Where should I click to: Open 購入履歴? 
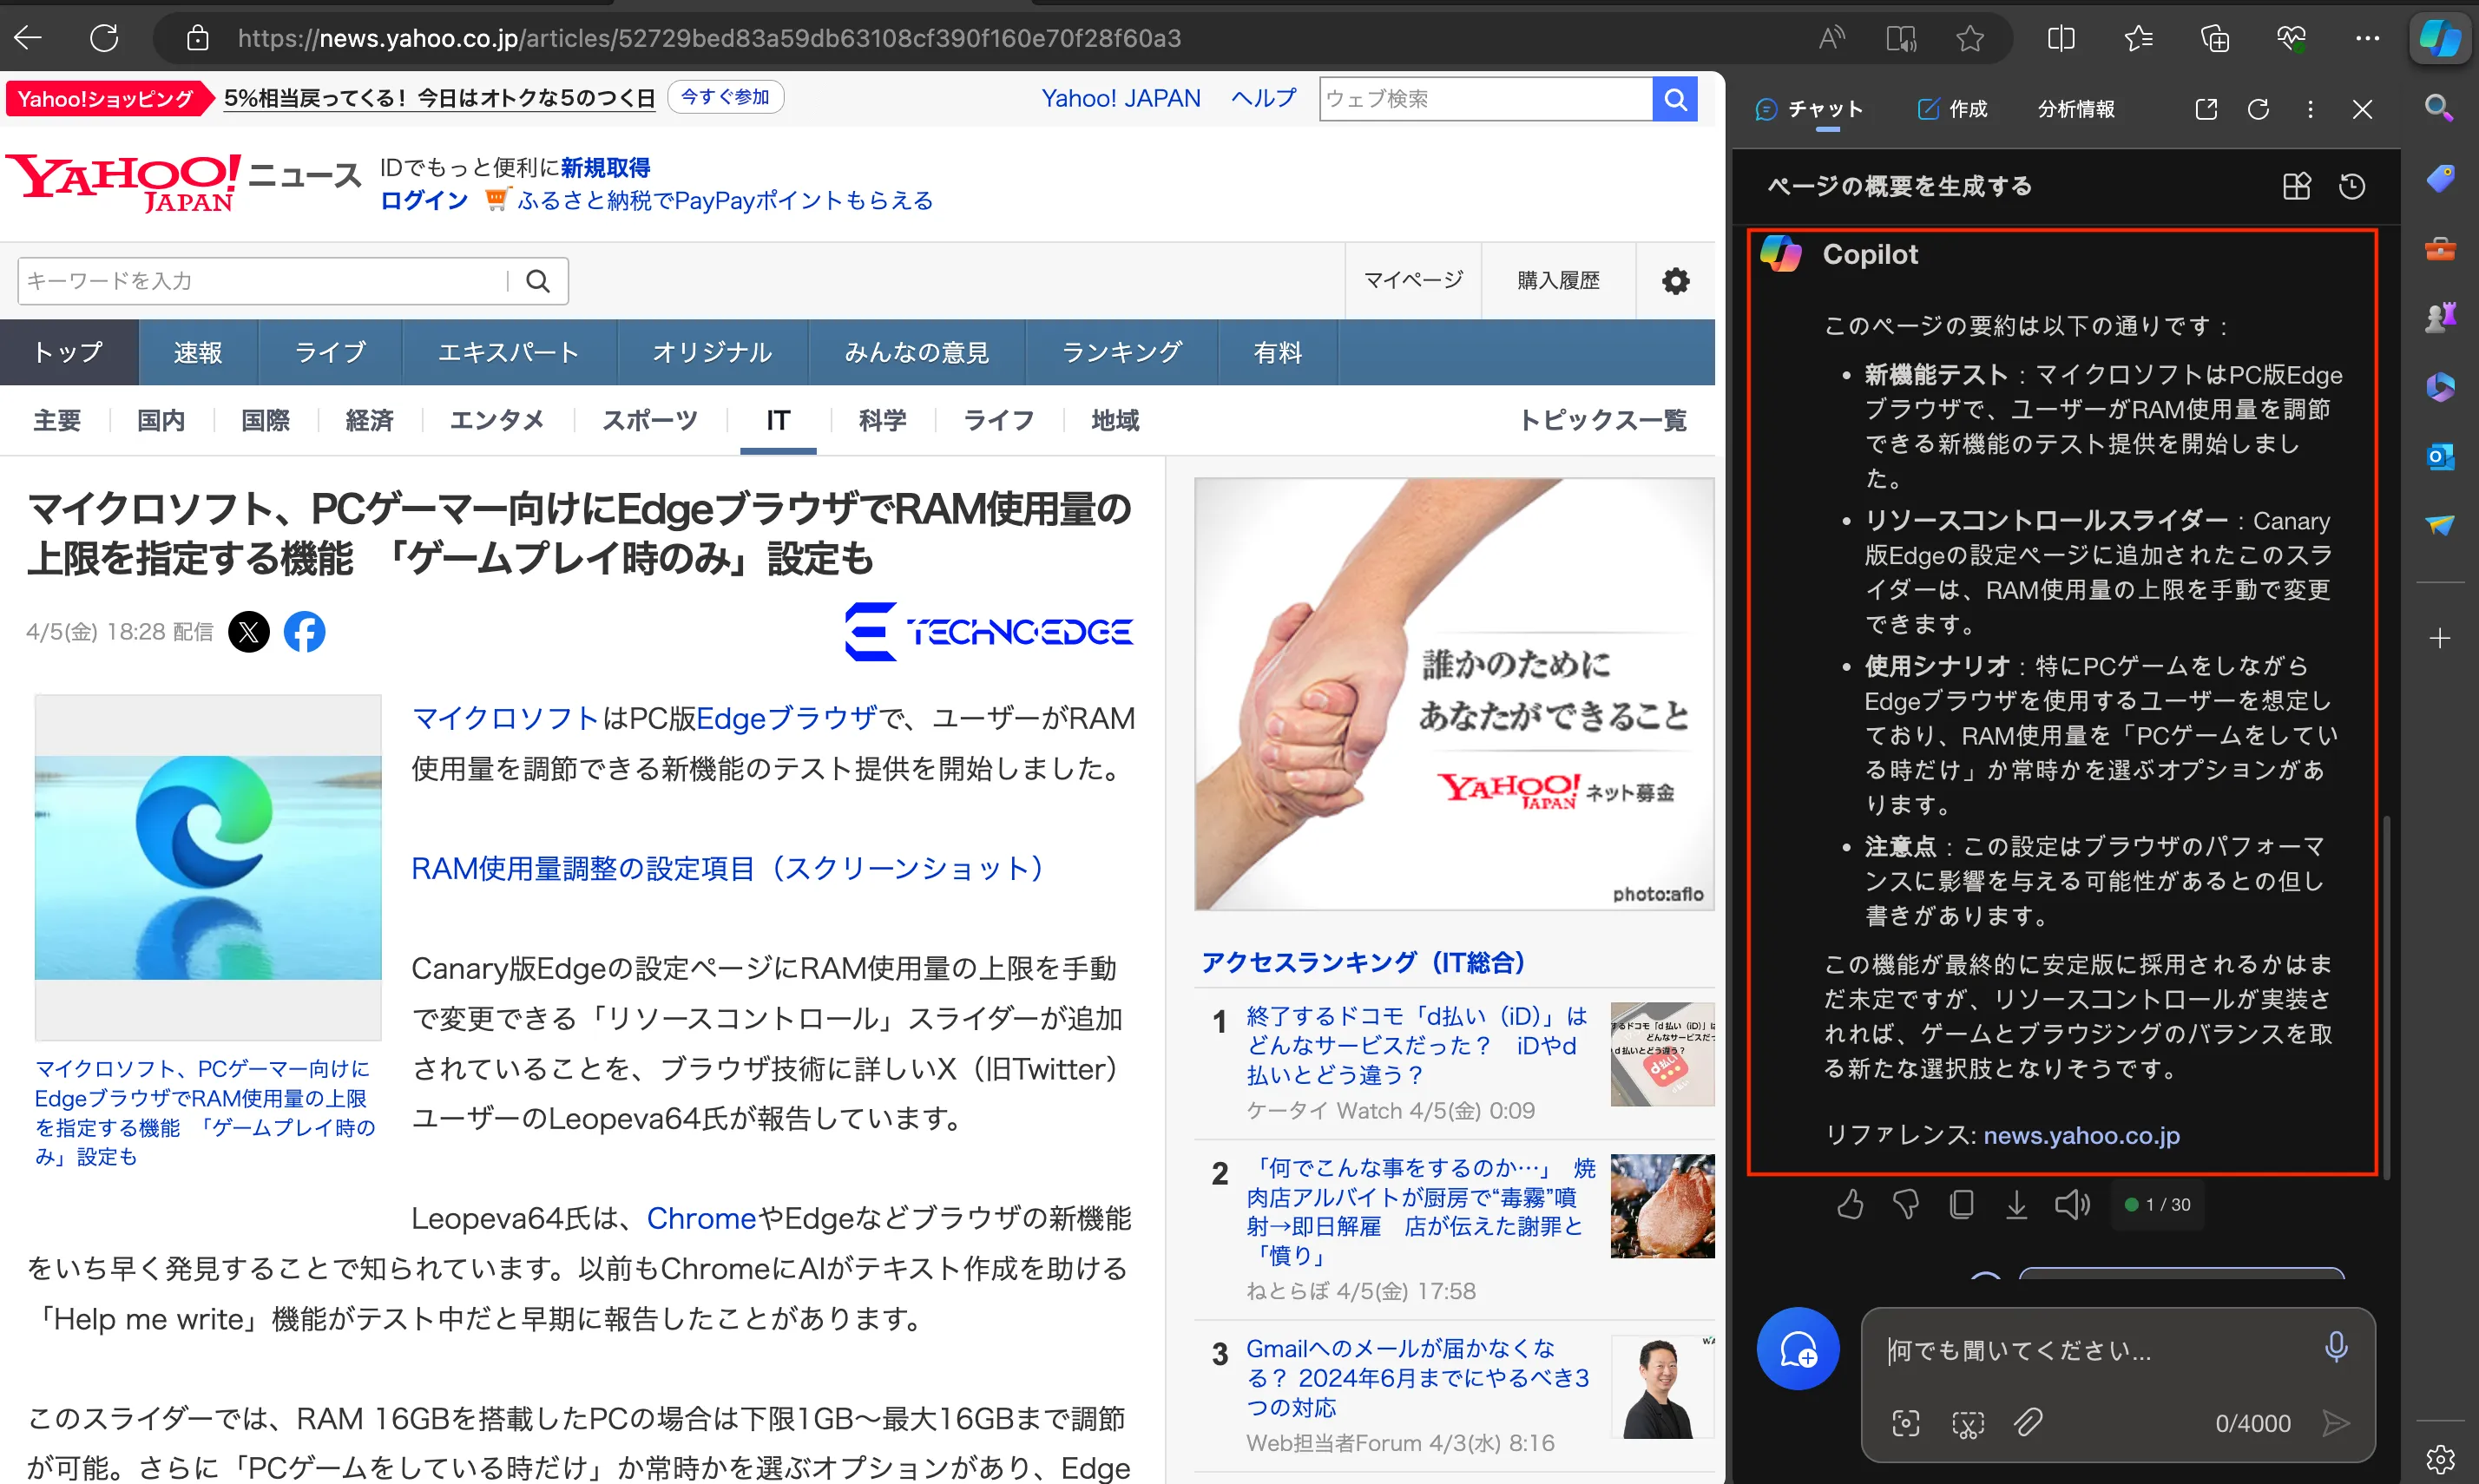[1558, 280]
